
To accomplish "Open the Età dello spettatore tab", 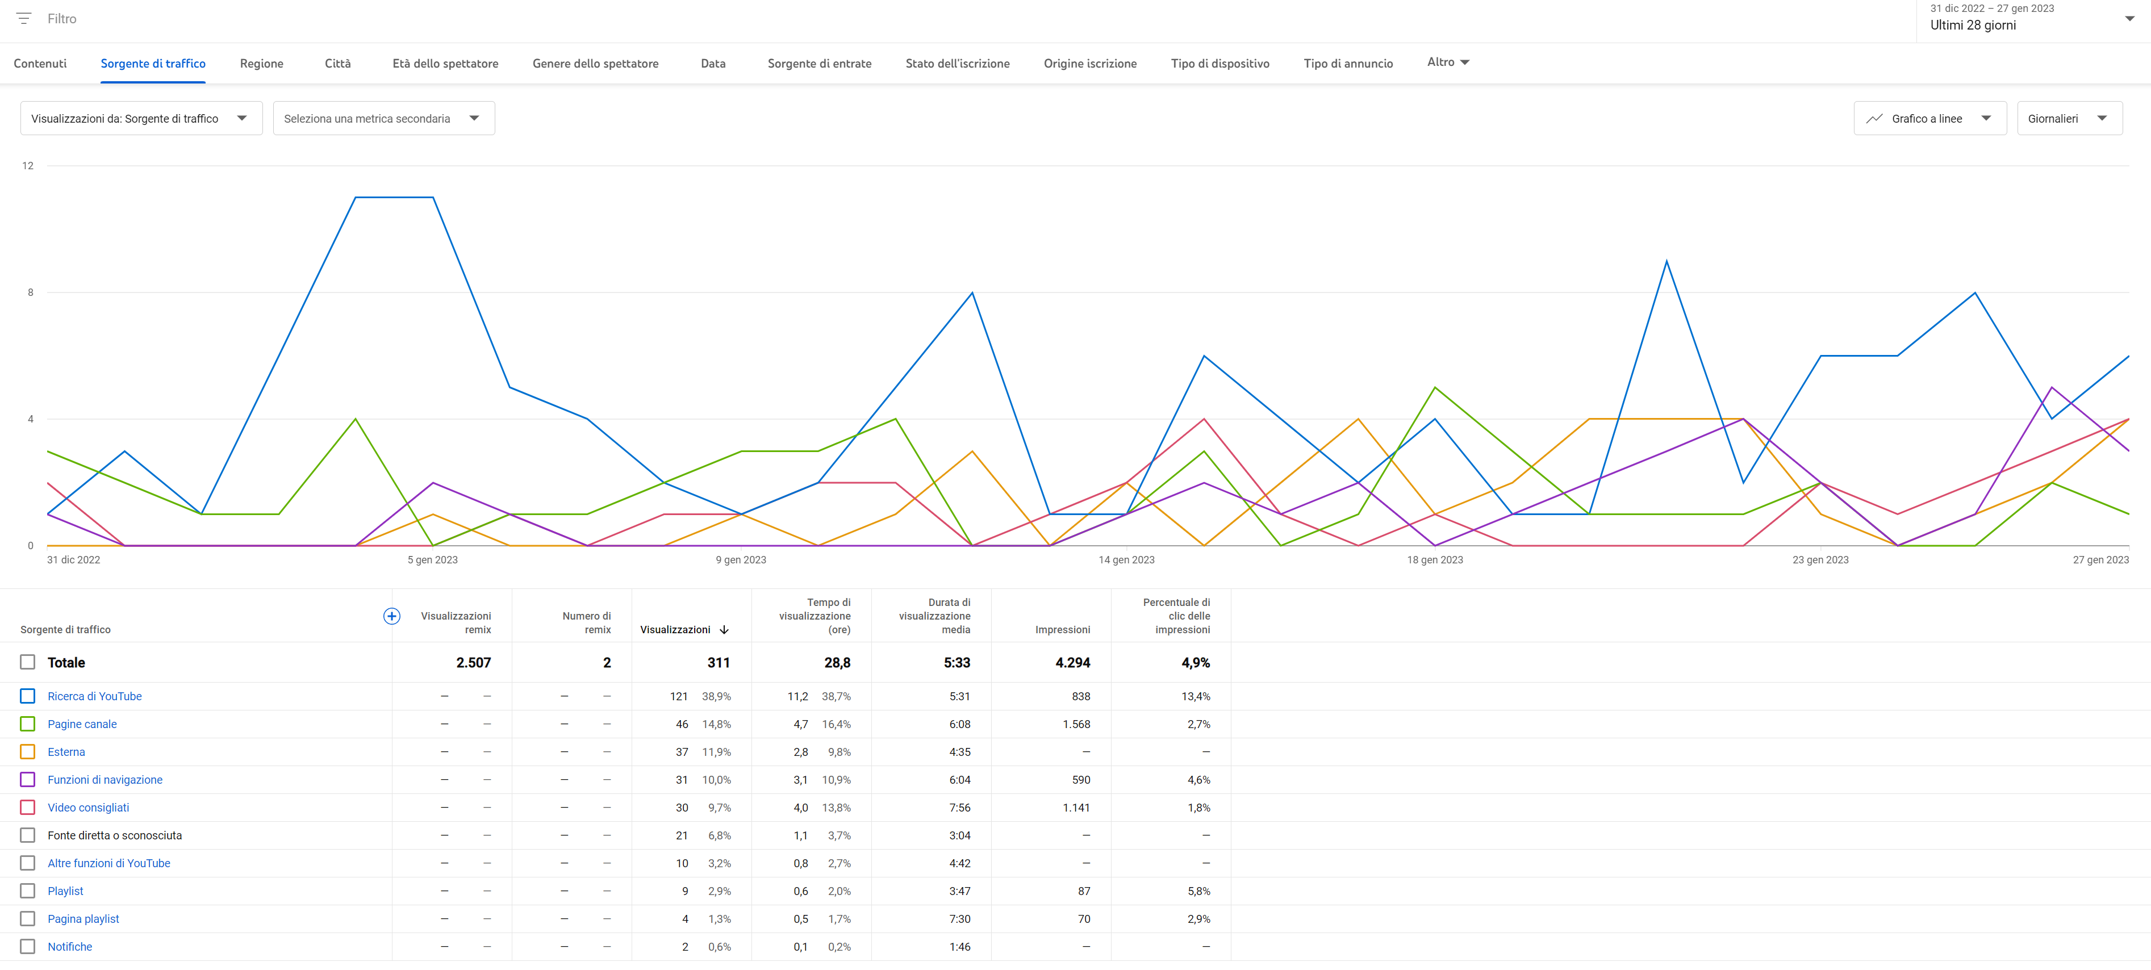I will [445, 64].
